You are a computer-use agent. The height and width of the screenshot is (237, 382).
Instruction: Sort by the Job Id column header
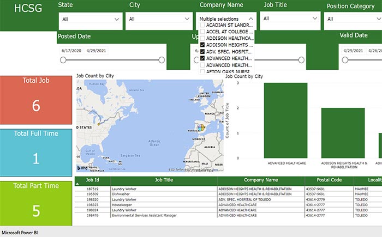click(x=92, y=180)
